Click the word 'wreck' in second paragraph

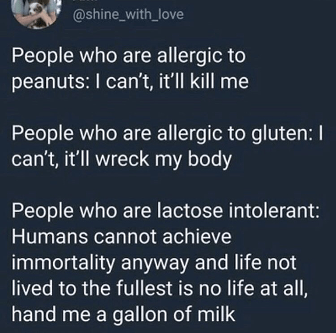[x=122, y=159]
